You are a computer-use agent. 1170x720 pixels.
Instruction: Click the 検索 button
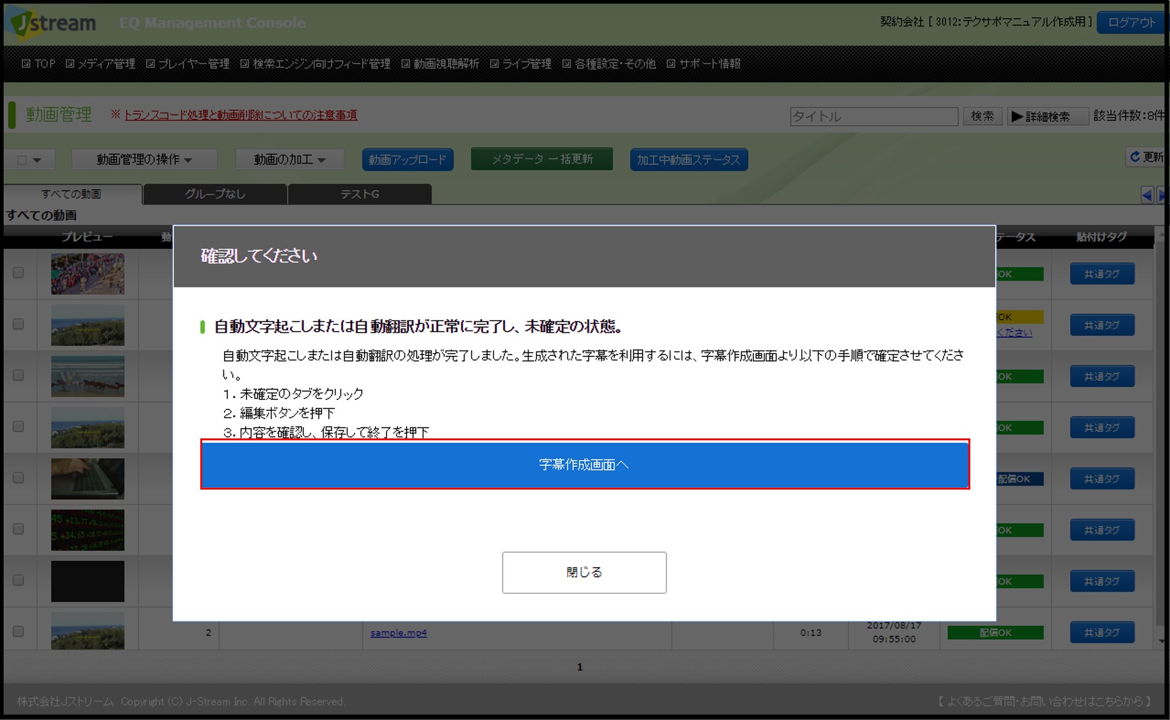pos(982,116)
